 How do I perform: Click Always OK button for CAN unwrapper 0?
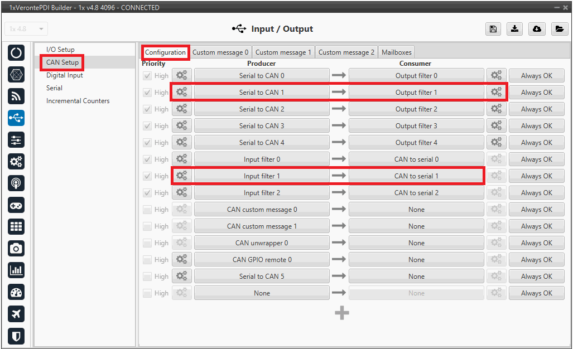(x=536, y=243)
